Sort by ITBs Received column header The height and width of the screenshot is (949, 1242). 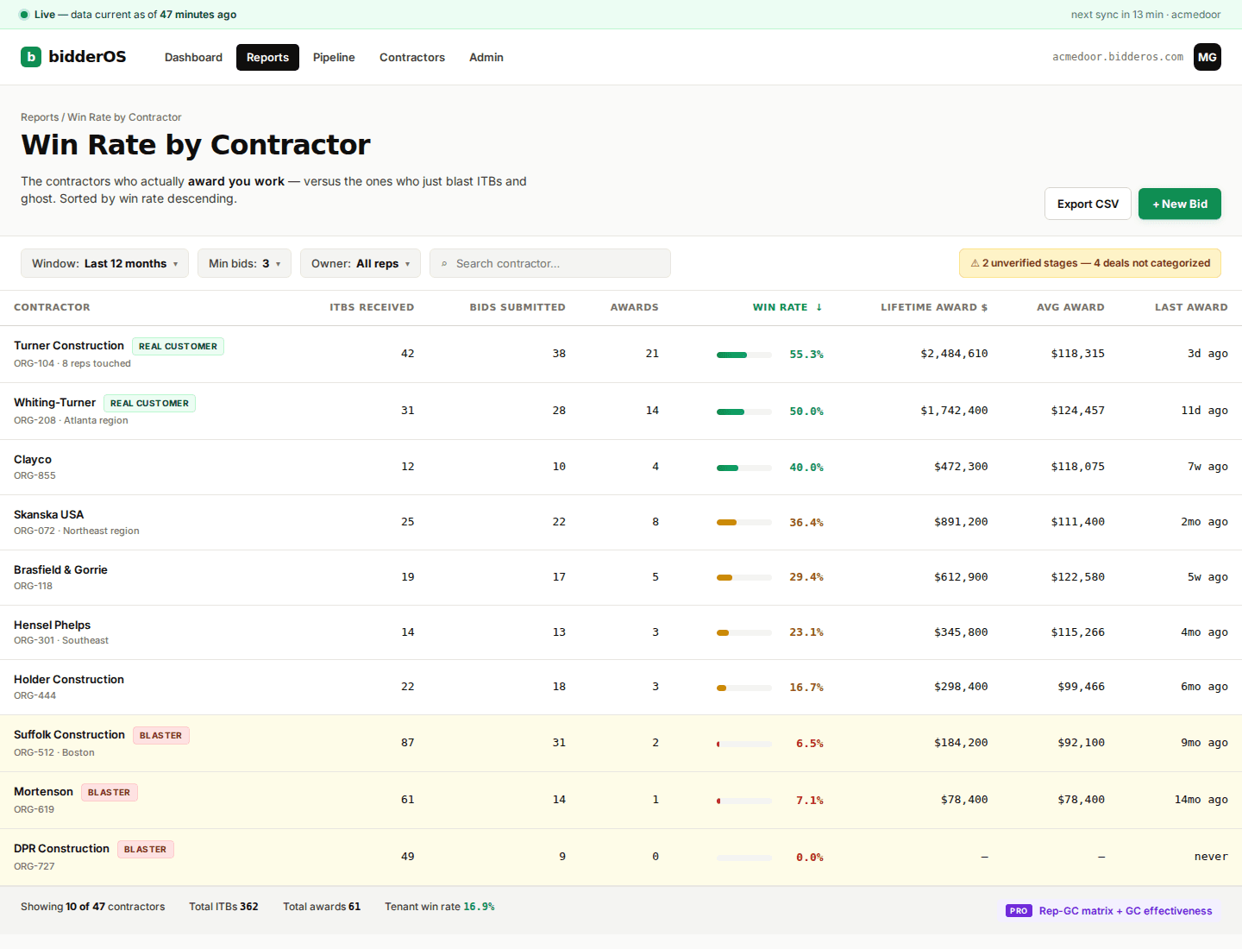coord(372,307)
